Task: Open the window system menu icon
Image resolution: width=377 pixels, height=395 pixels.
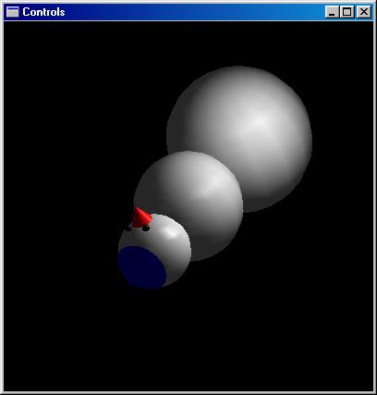Action: coord(12,12)
